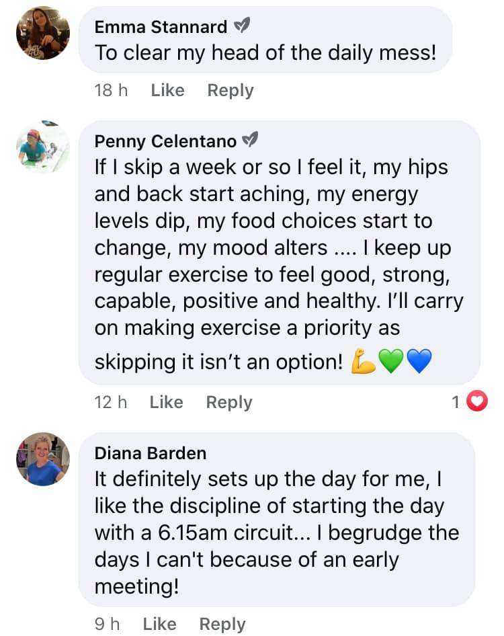Click badge icon next to Emma Stannard

241,27
